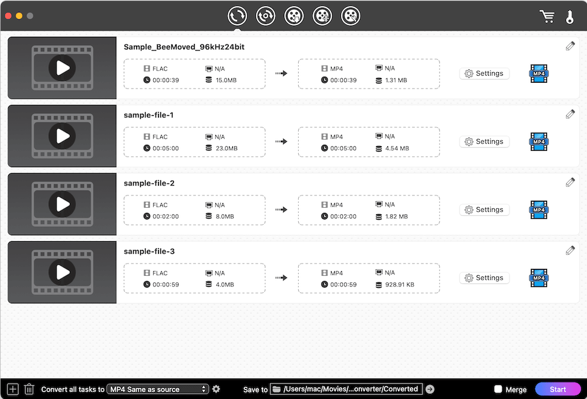Click the Save to path field
The height and width of the screenshot is (399, 587).
coord(346,389)
